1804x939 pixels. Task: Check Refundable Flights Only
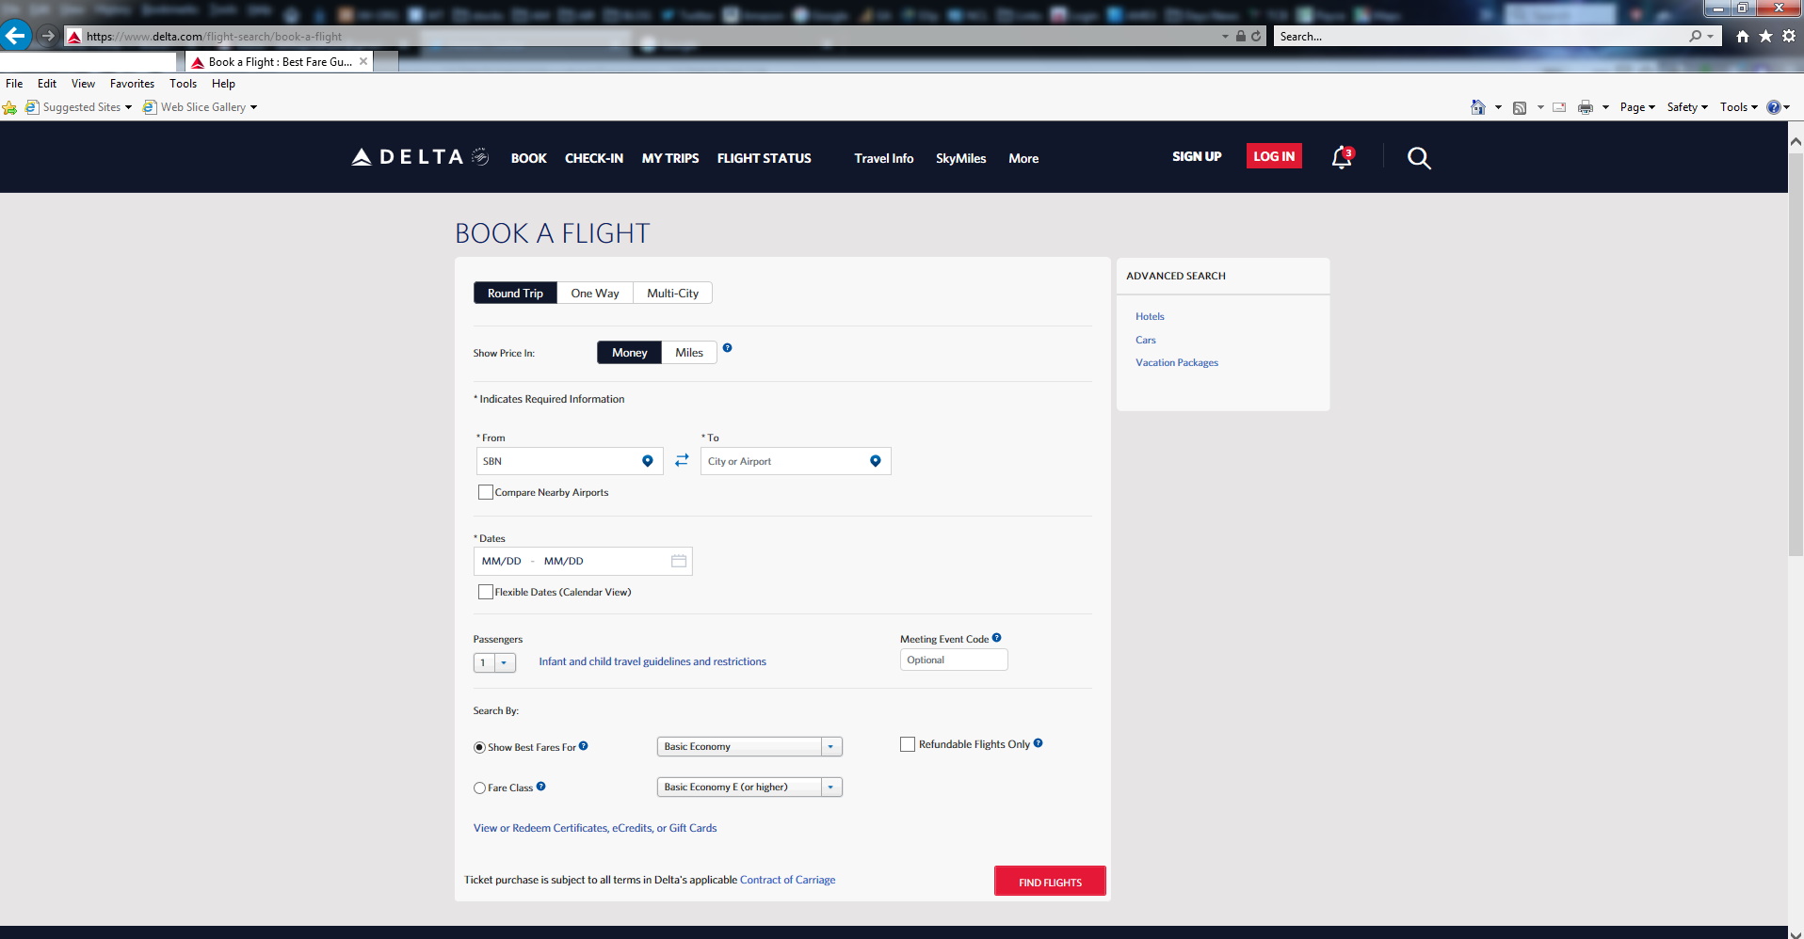point(908,744)
